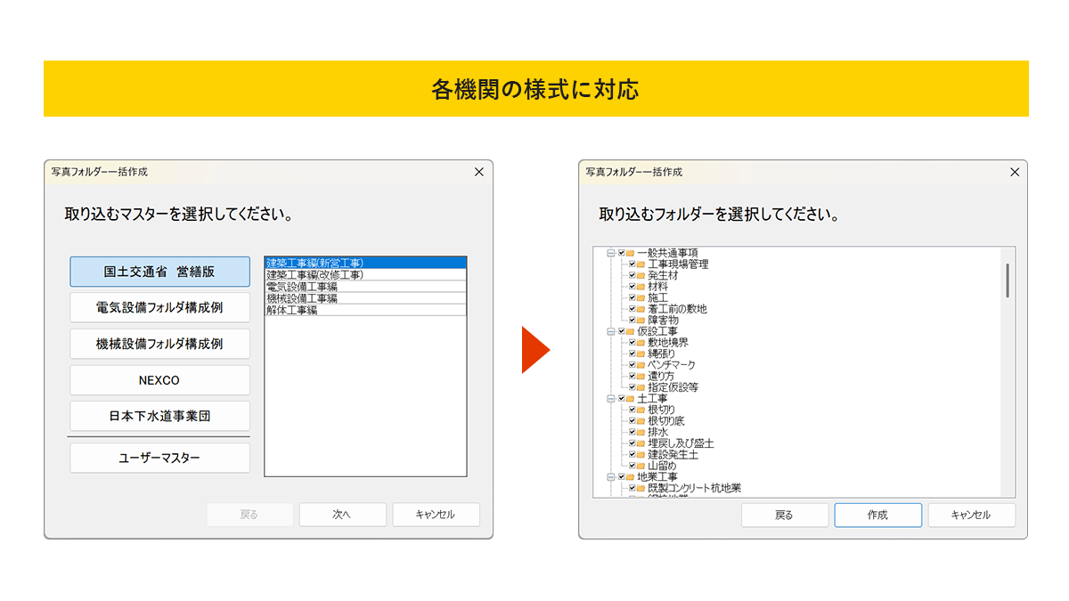This screenshot has width=1069, height=601.
Task: Collapse the 地業工事 tree node
Action: tap(611, 477)
